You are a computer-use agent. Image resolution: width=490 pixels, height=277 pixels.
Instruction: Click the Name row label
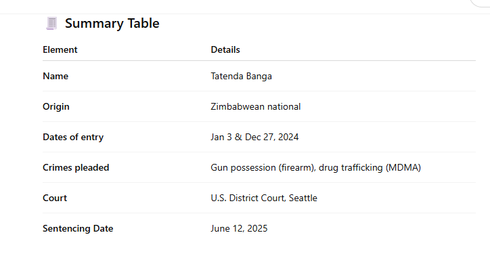coord(55,77)
